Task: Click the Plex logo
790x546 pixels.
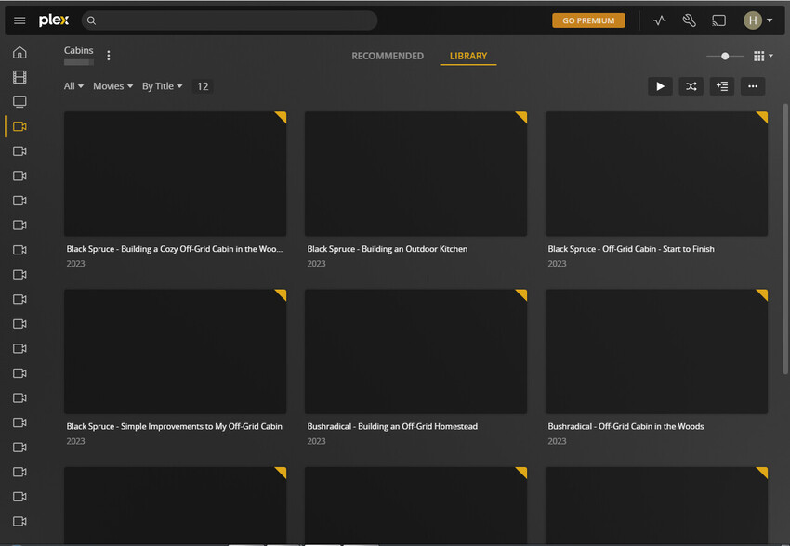Action: click(x=54, y=20)
